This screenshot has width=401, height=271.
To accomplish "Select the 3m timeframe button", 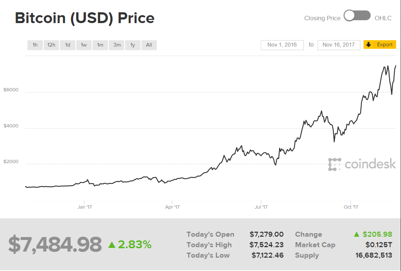I will pyautogui.click(x=116, y=45).
